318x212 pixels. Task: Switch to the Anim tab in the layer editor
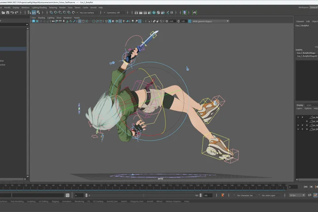click(x=309, y=105)
